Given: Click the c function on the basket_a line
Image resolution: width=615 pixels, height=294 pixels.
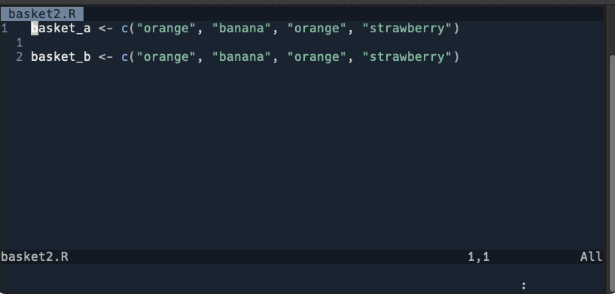Looking at the screenshot, I should 125,29.
